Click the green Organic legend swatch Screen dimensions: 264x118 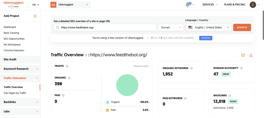(108, 102)
